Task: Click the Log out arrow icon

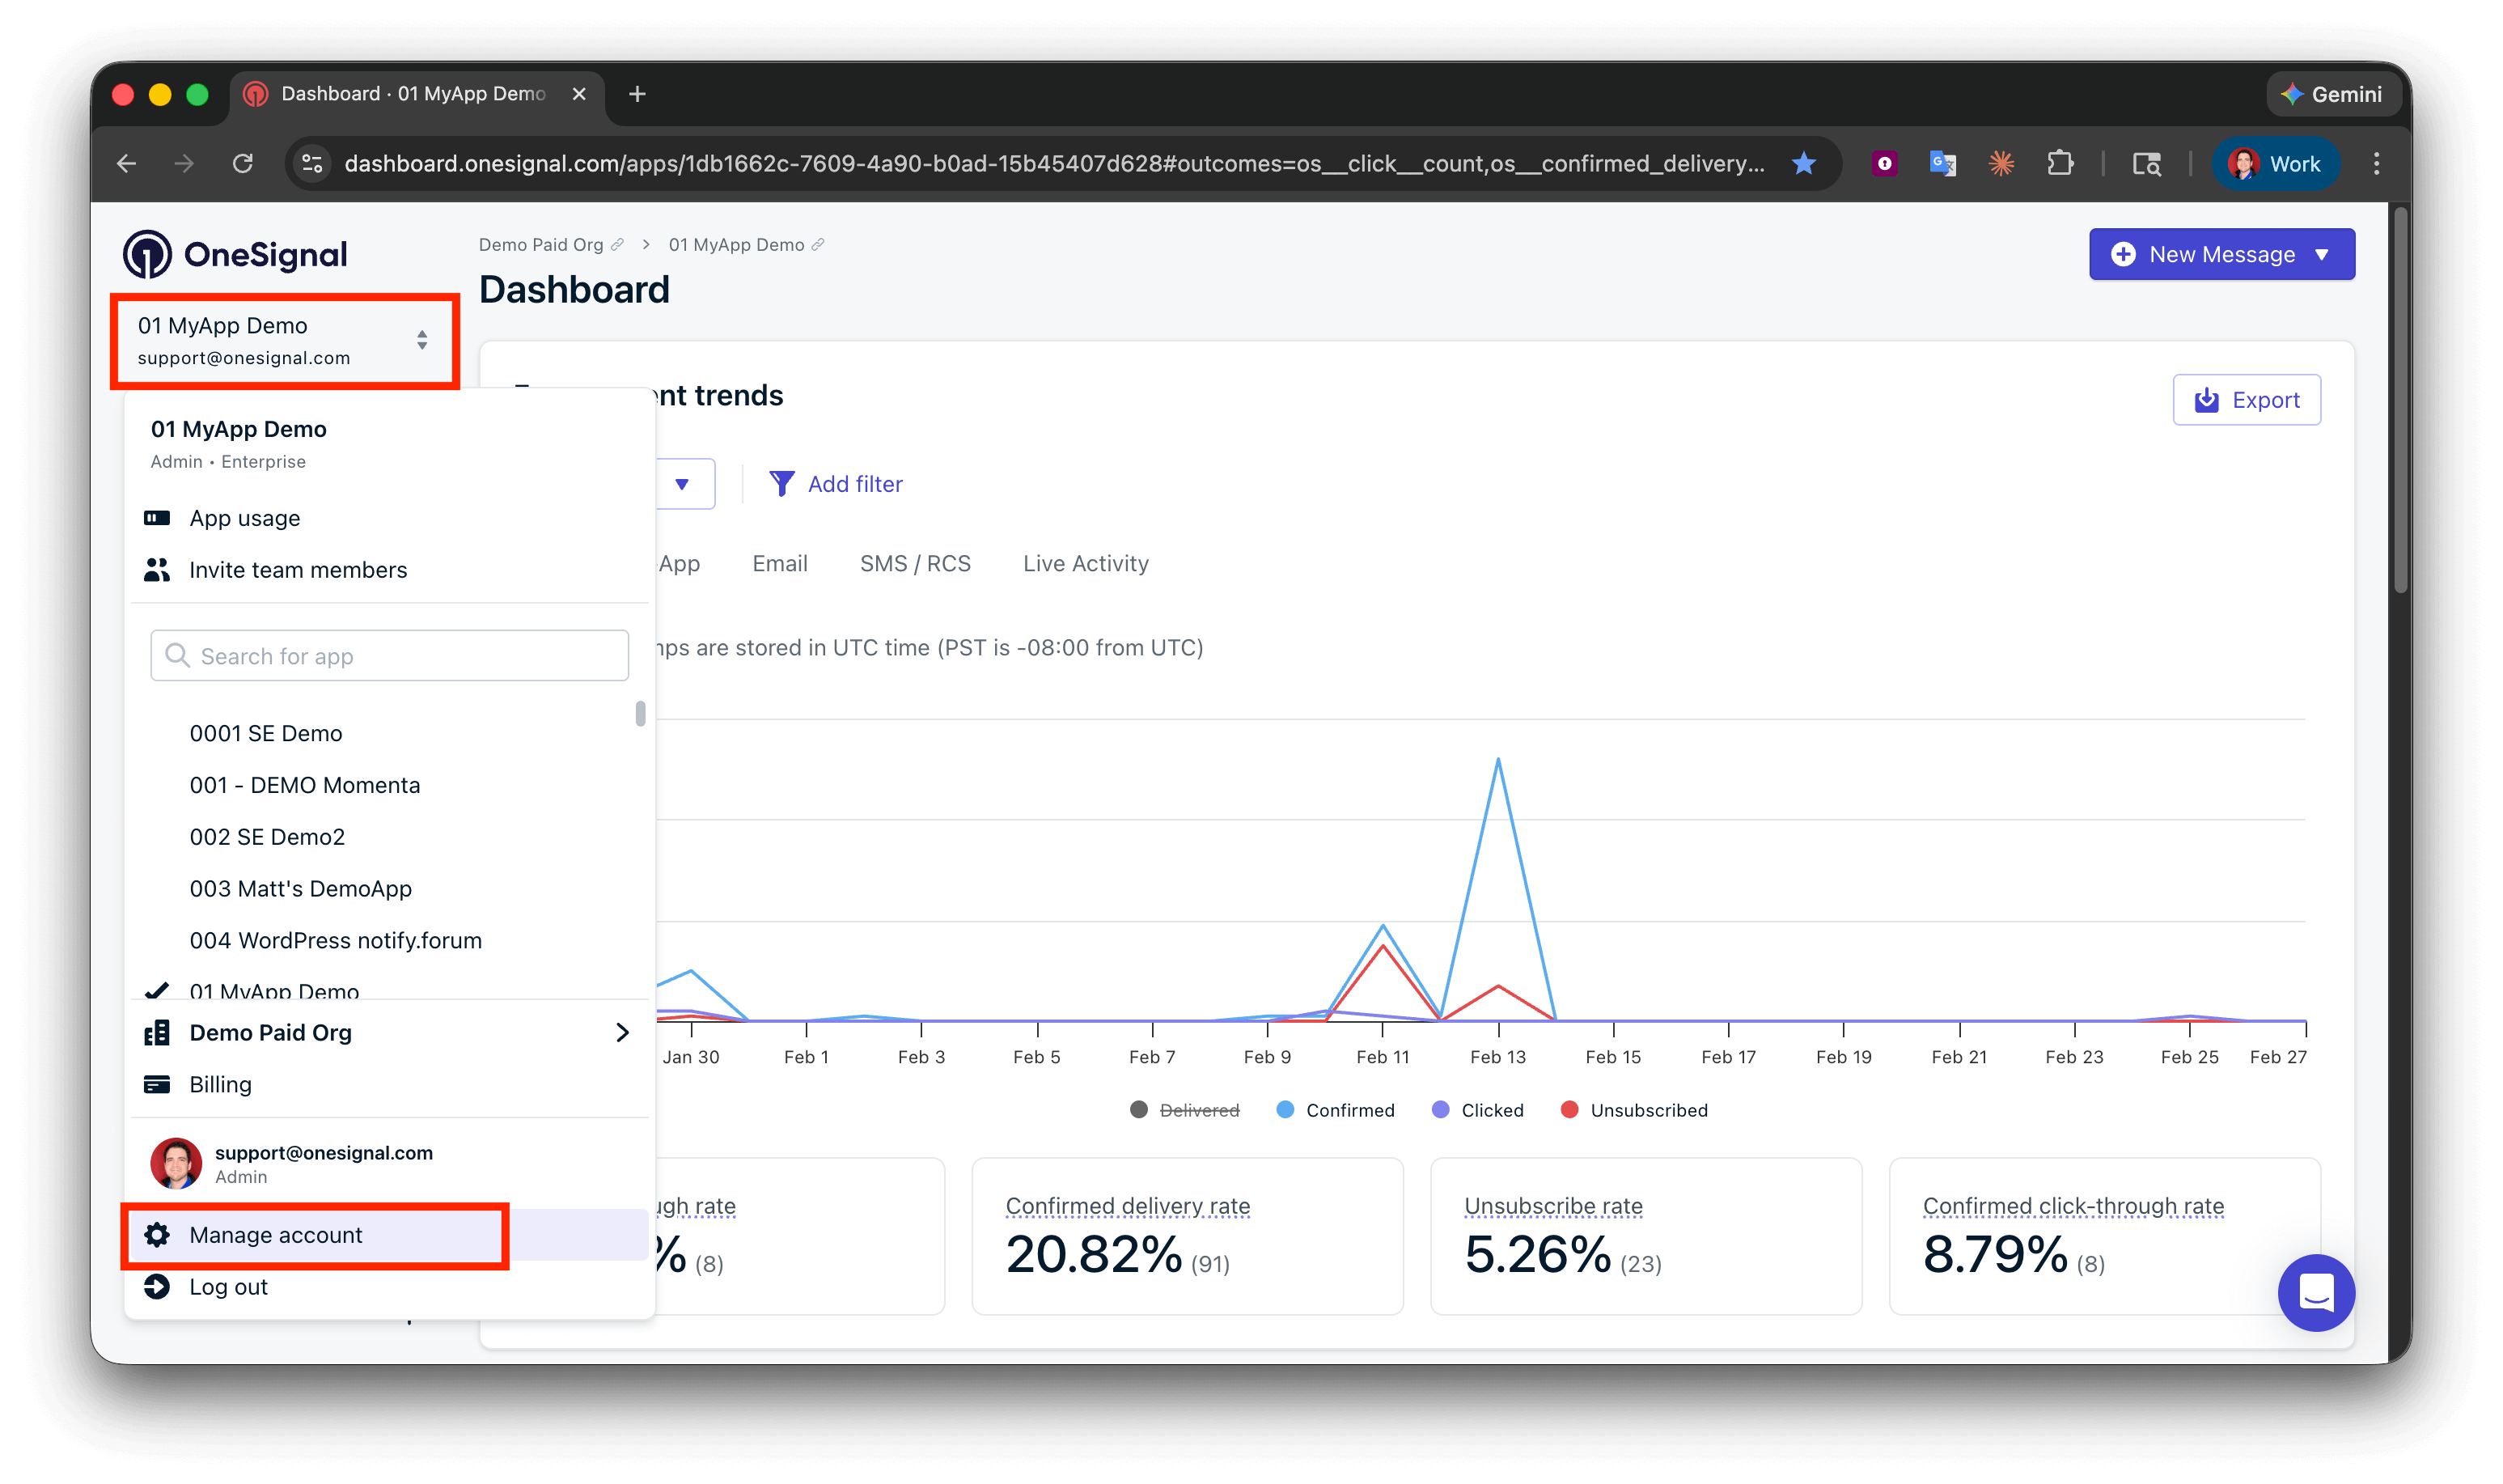Action: tap(157, 1287)
